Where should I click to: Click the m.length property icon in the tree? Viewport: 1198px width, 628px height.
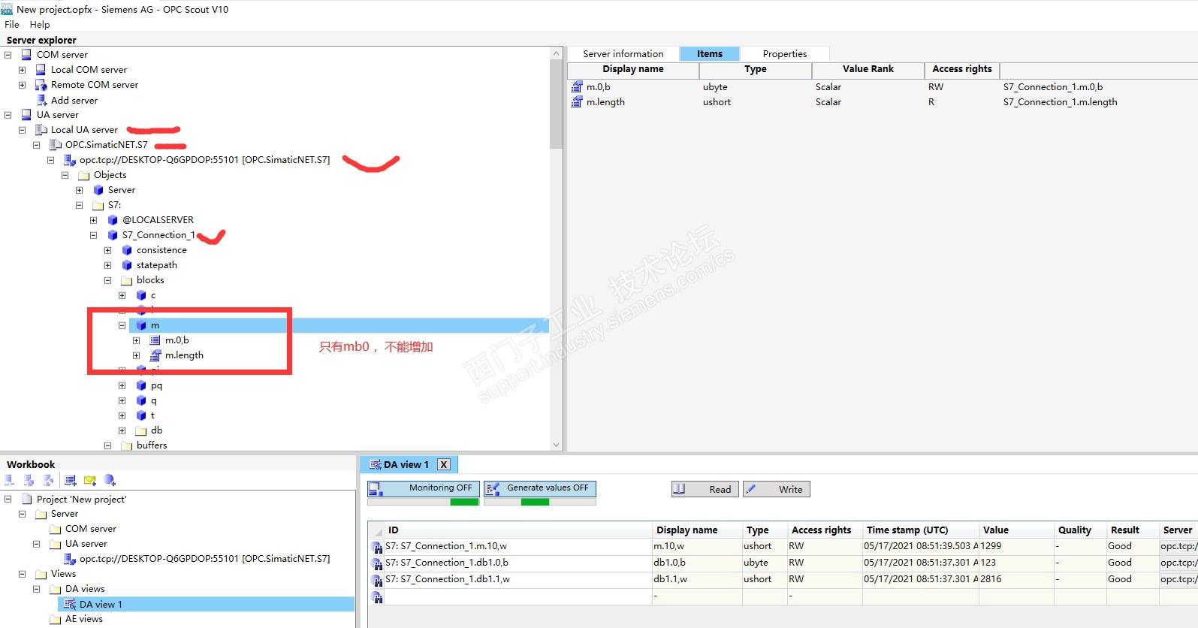[x=155, y=355]
